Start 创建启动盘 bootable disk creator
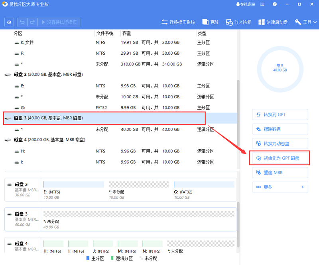 coord(273,22)
